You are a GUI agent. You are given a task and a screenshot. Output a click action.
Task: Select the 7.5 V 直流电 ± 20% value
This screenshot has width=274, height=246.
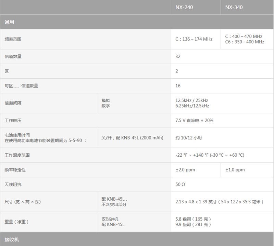(x=194, y=121)
